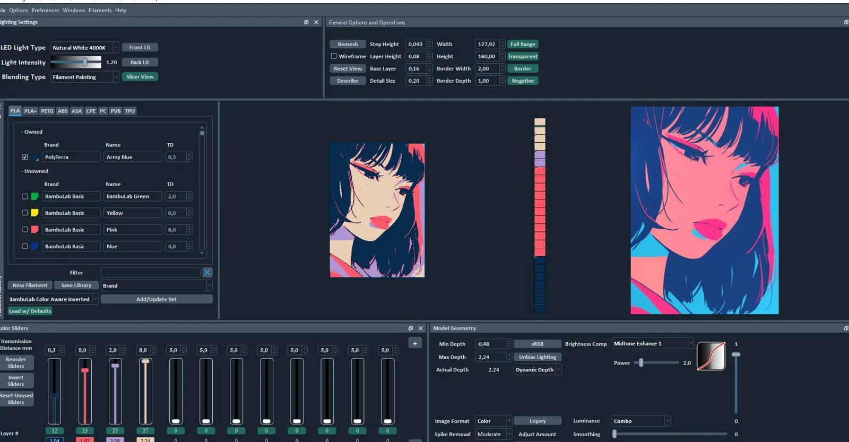
Task: Click Load w/ Defaults button
Action: [30, 311]
